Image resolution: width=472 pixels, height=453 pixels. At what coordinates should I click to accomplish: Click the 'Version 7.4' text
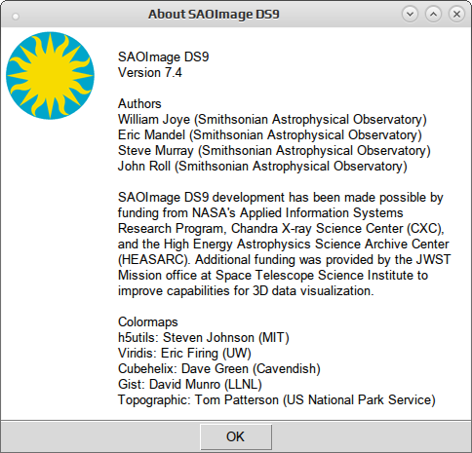point(150,72)
